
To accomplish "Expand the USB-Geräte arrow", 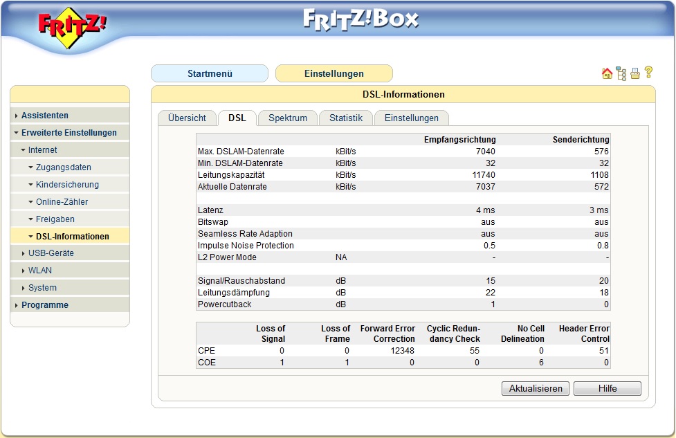I will (x=24, y=253).
